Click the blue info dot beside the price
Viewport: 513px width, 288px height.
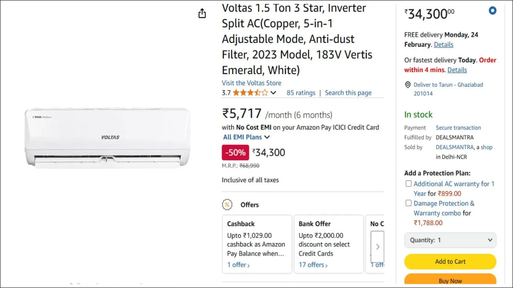[493, 10]
